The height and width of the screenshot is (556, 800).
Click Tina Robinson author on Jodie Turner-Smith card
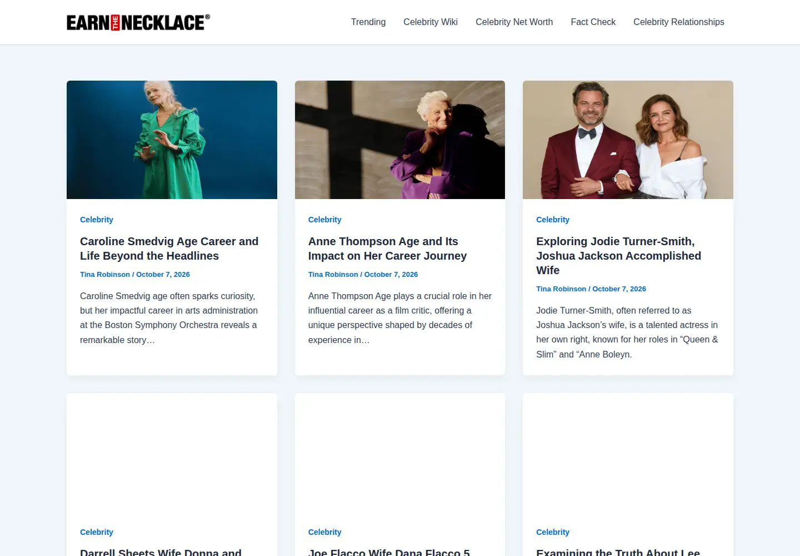pyautogui.click(x=561, y=289)
